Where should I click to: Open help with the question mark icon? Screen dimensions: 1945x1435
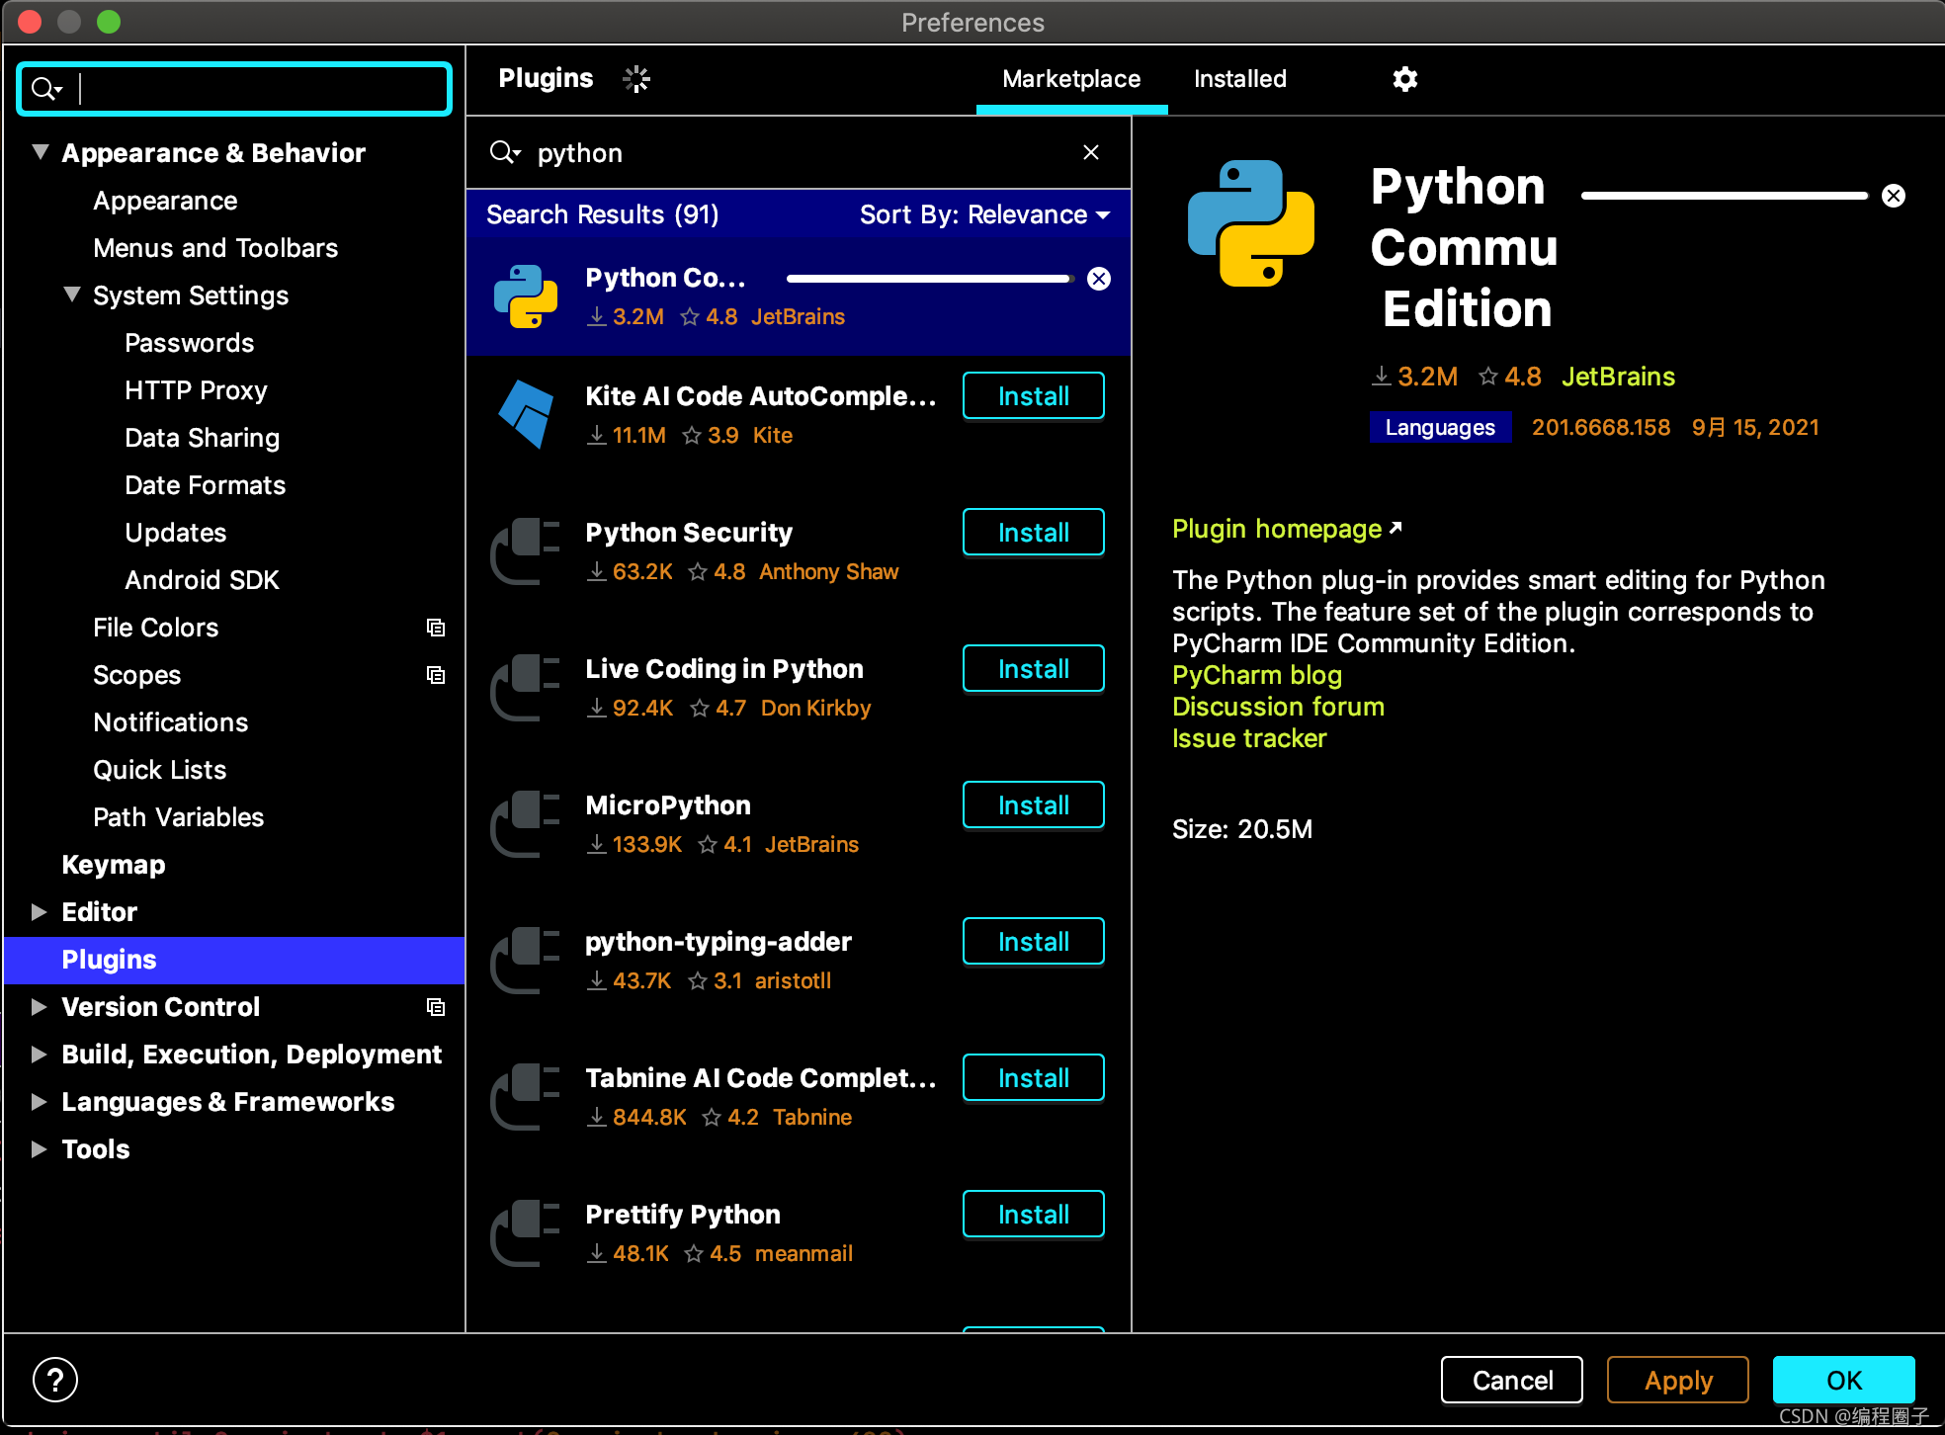pyautogui.click(x=55, y=1380)
